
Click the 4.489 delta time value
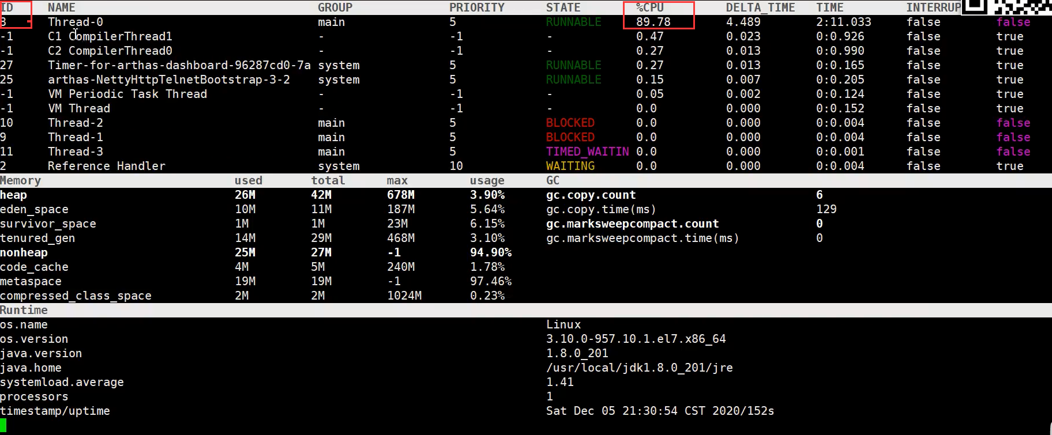tap(743, 22)
